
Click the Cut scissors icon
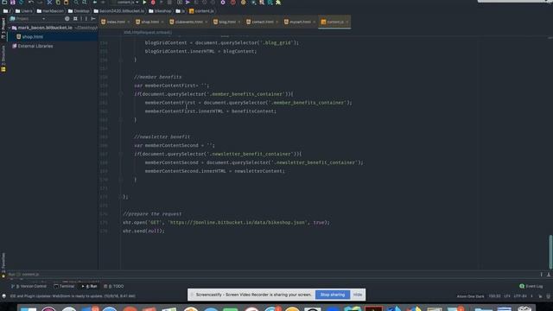coord(49,2)
